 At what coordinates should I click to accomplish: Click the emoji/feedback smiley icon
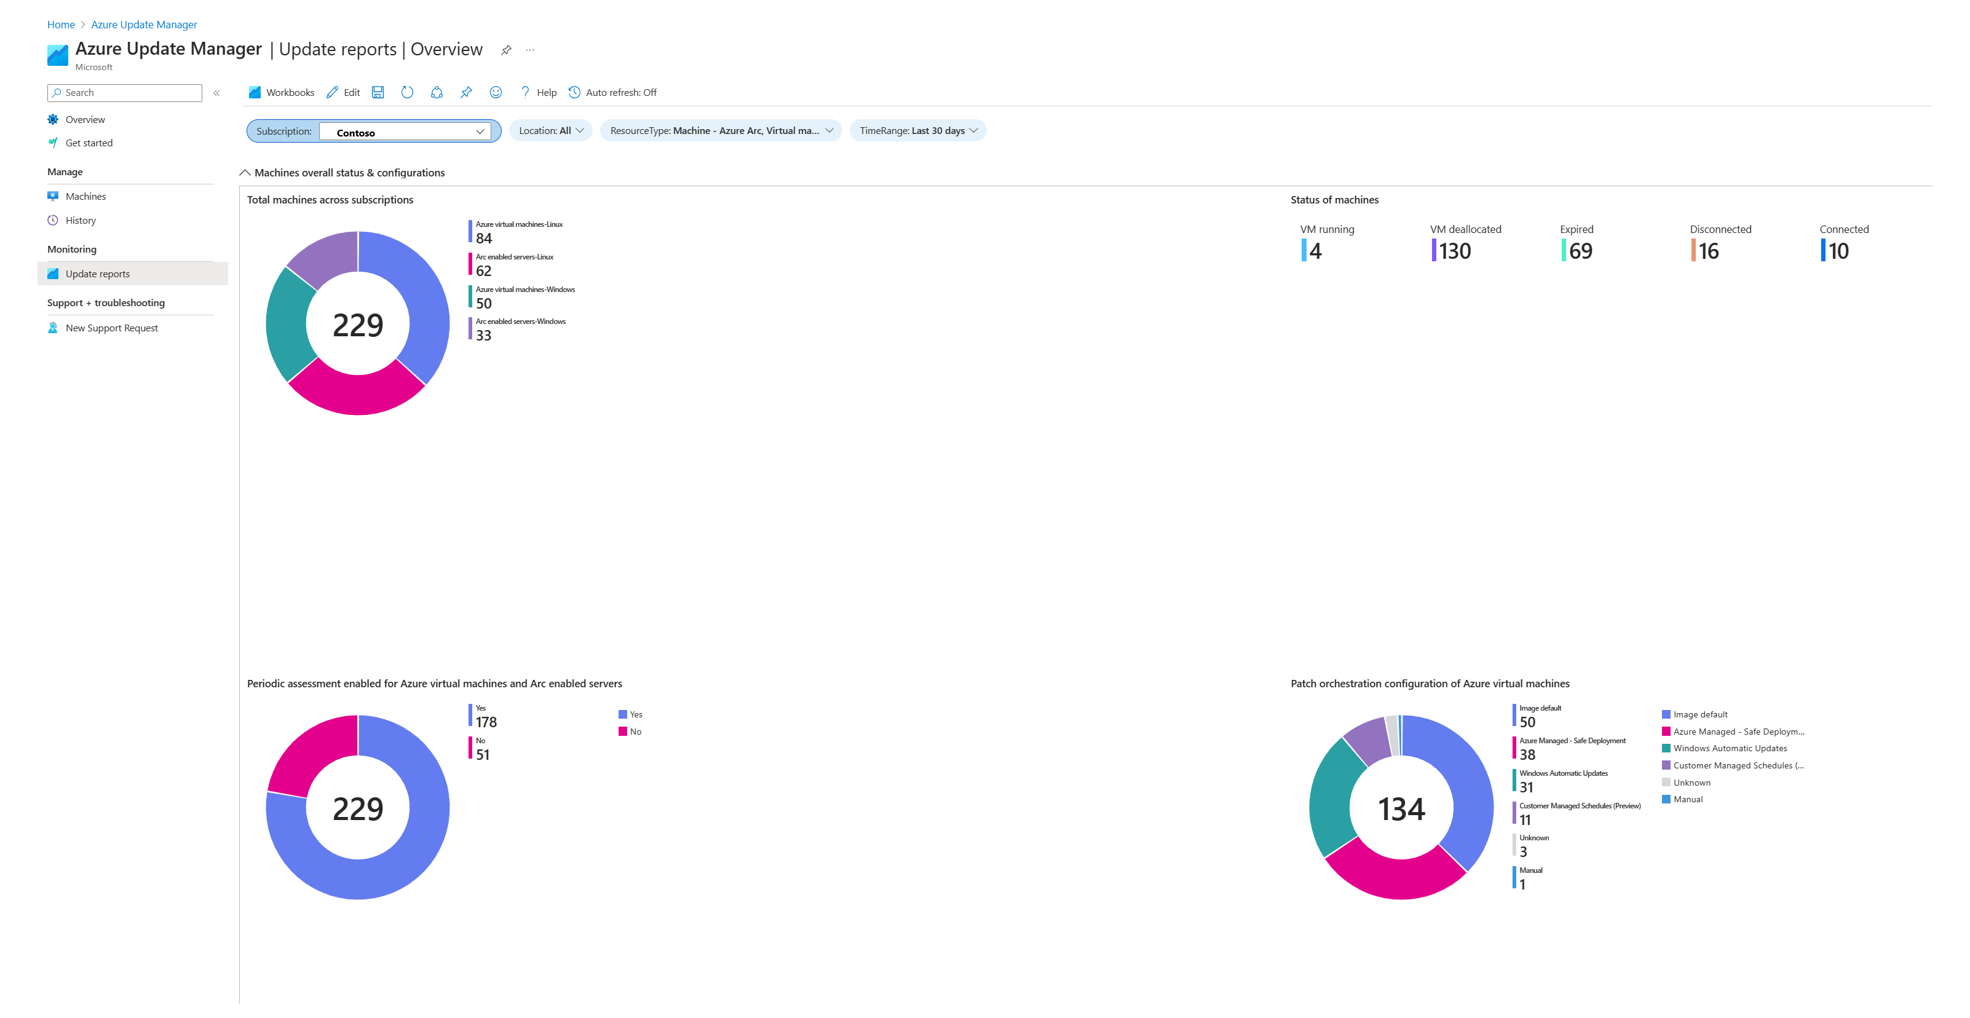(499, 92)
